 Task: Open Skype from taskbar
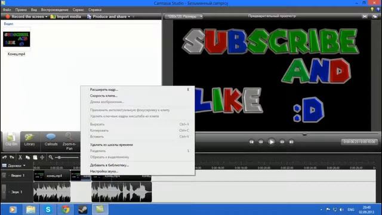[x=48, y=210]
